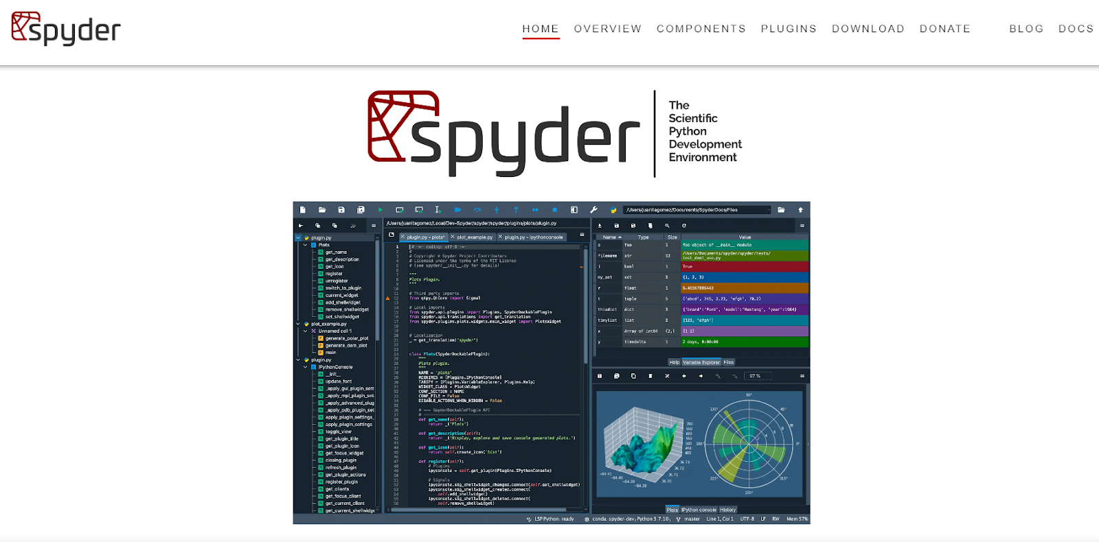1099x542 pixels.
Task: Open the HOME nav item
Action: pos(541,29)
